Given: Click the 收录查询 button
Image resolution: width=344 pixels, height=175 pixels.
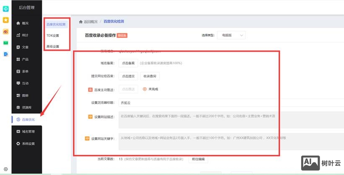Looking at the screenshot, I should (150, 76).
